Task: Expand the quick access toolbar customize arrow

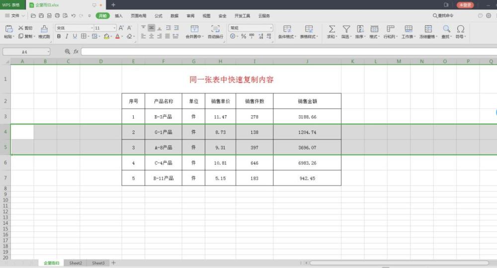Action: point(89,15)
